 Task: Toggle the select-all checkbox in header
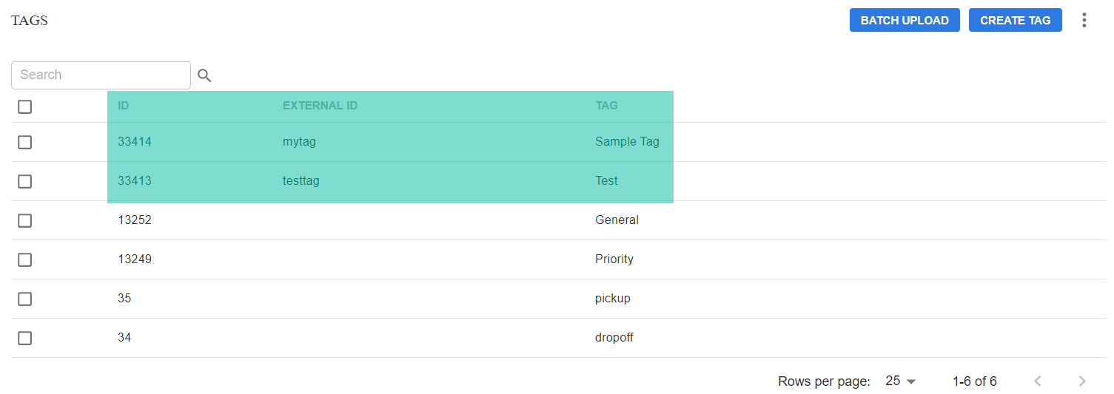[x=25, y=107]
